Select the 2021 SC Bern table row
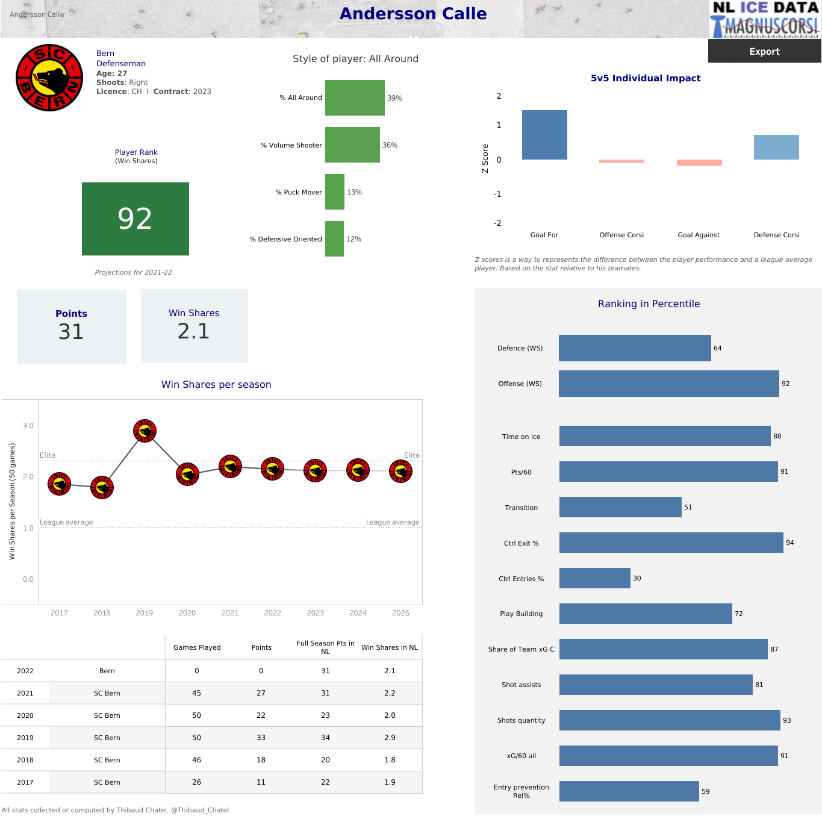This screenshot has width=822, height=822. 211,693
